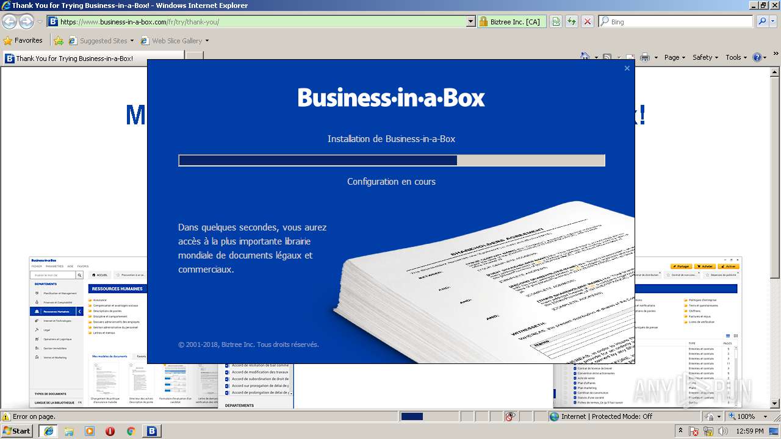Close the Business-in-a-Box installer with the X
781x439 pixels.
click(x=627, y=68)
